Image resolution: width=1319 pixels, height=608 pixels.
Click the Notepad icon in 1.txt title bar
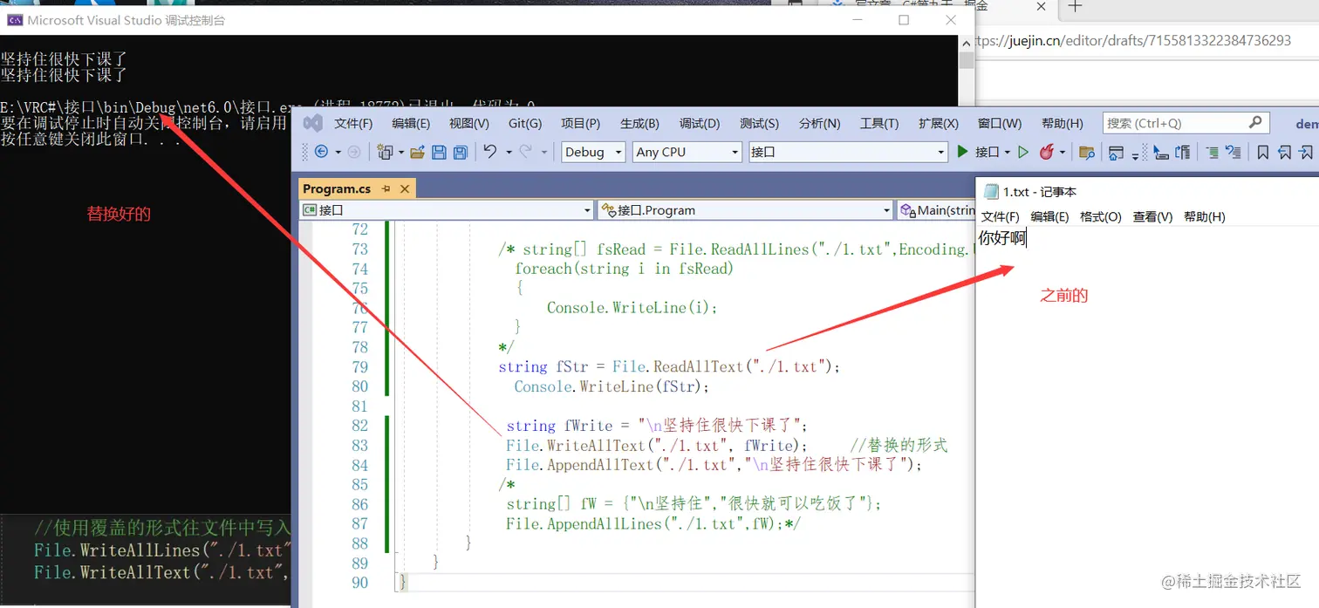click(x=991, y=191)
